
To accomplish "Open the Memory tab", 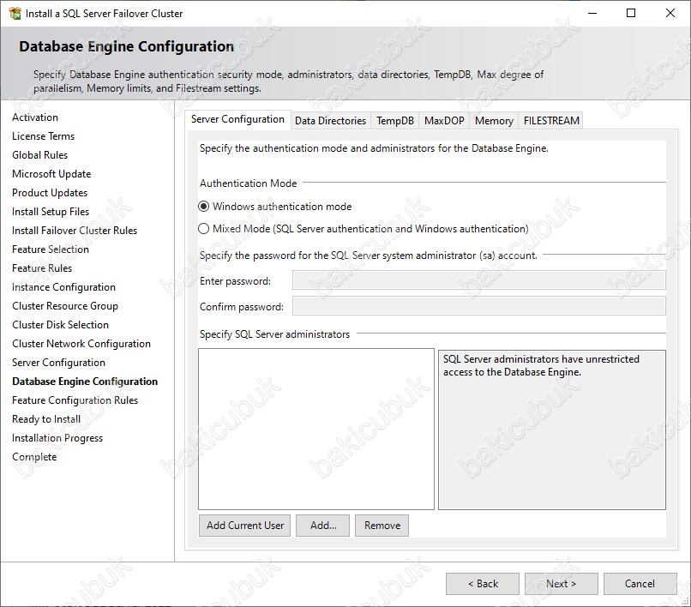I will (x=494, y=120).
